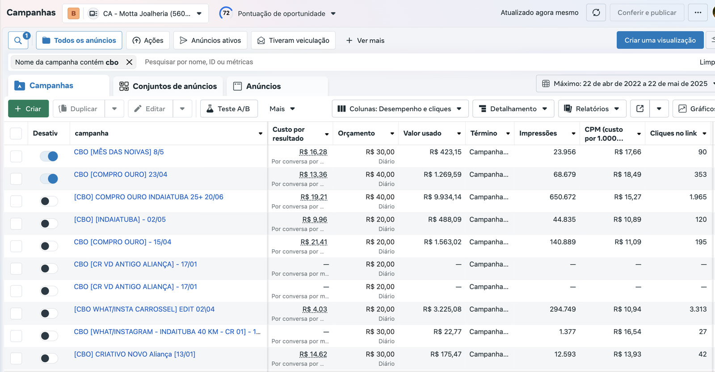Click the amount spent R$ 9.934,14
715x372 pixels.
point(442,197)
